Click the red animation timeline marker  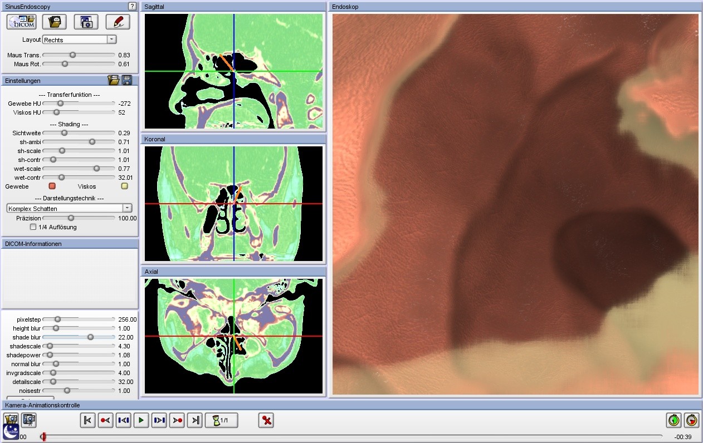(x=43, y=437)
